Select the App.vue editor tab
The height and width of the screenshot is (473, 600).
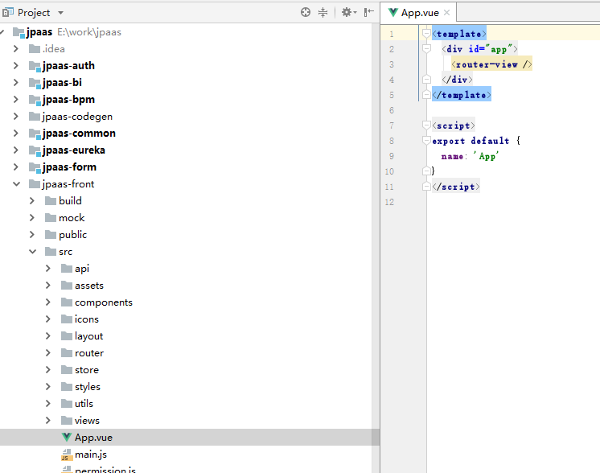coord(418,13)
